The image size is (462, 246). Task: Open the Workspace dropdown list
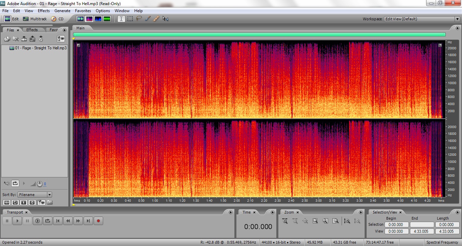coord(457,19)
